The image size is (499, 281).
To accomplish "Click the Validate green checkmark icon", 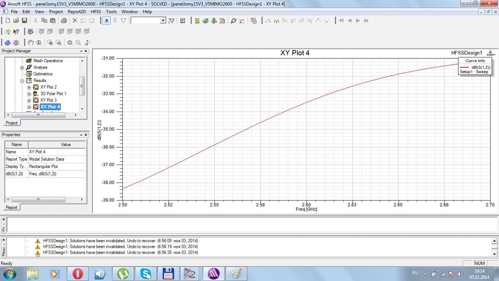I will (205, 21).
